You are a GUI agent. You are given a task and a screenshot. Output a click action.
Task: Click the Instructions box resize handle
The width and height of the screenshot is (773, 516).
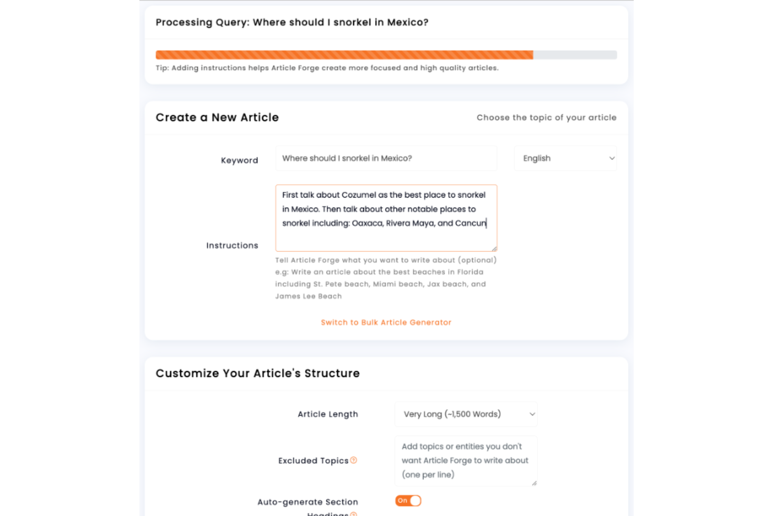click(x=494, y=248)
